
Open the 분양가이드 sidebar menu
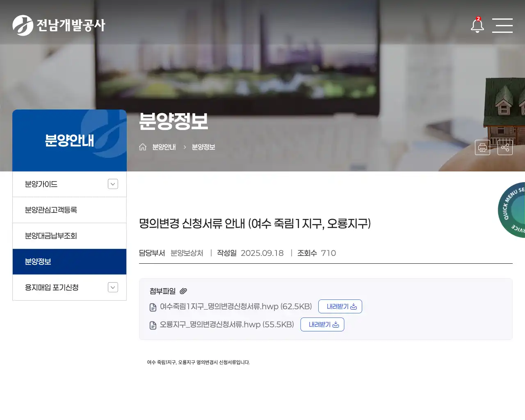(69, 184)
